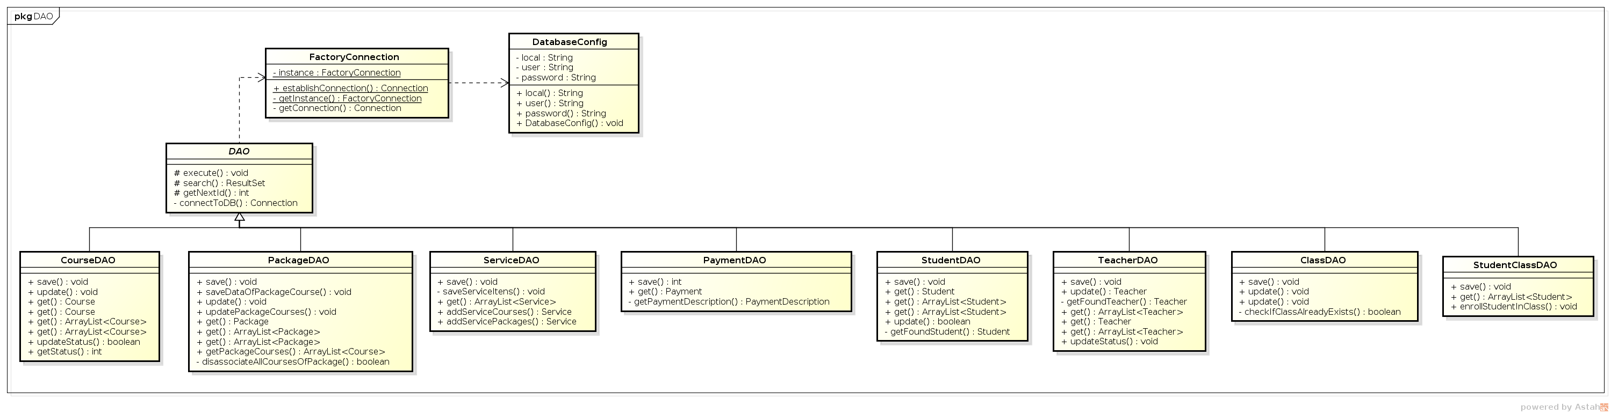The height and width of the screenshot is (414, 1611).
Task: Click 'get() : ArrayList<Service>' in ServiceDAO
Action: click(497, 302)
